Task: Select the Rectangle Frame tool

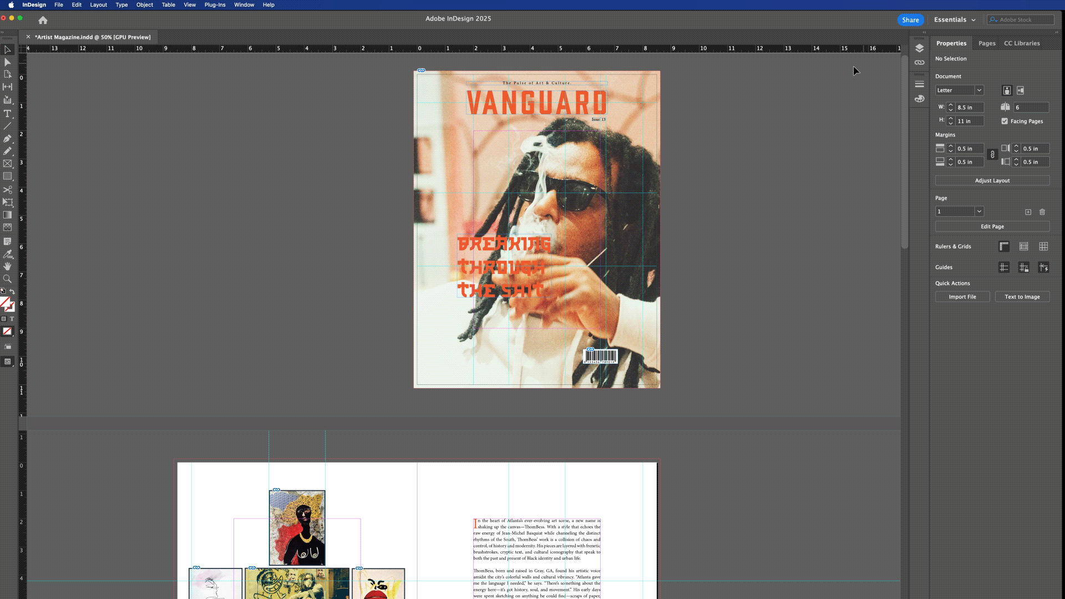Action: pos(7,164)
